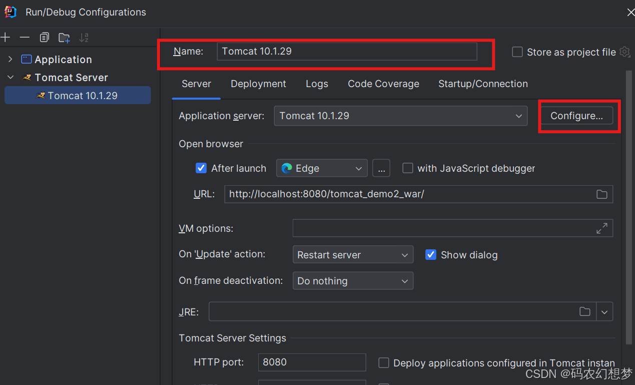Viewport: 635px width, 385px height.
Task: Click the folder icon in URL field
Action: (x=602, y=194)
